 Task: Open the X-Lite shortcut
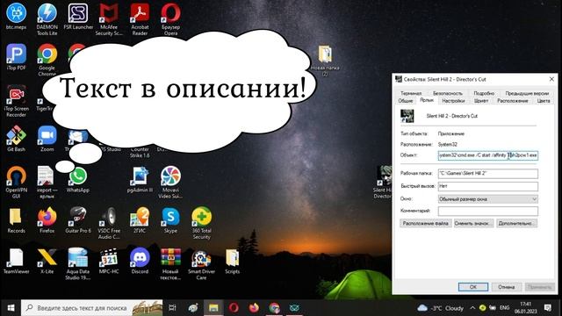[47, 261]
